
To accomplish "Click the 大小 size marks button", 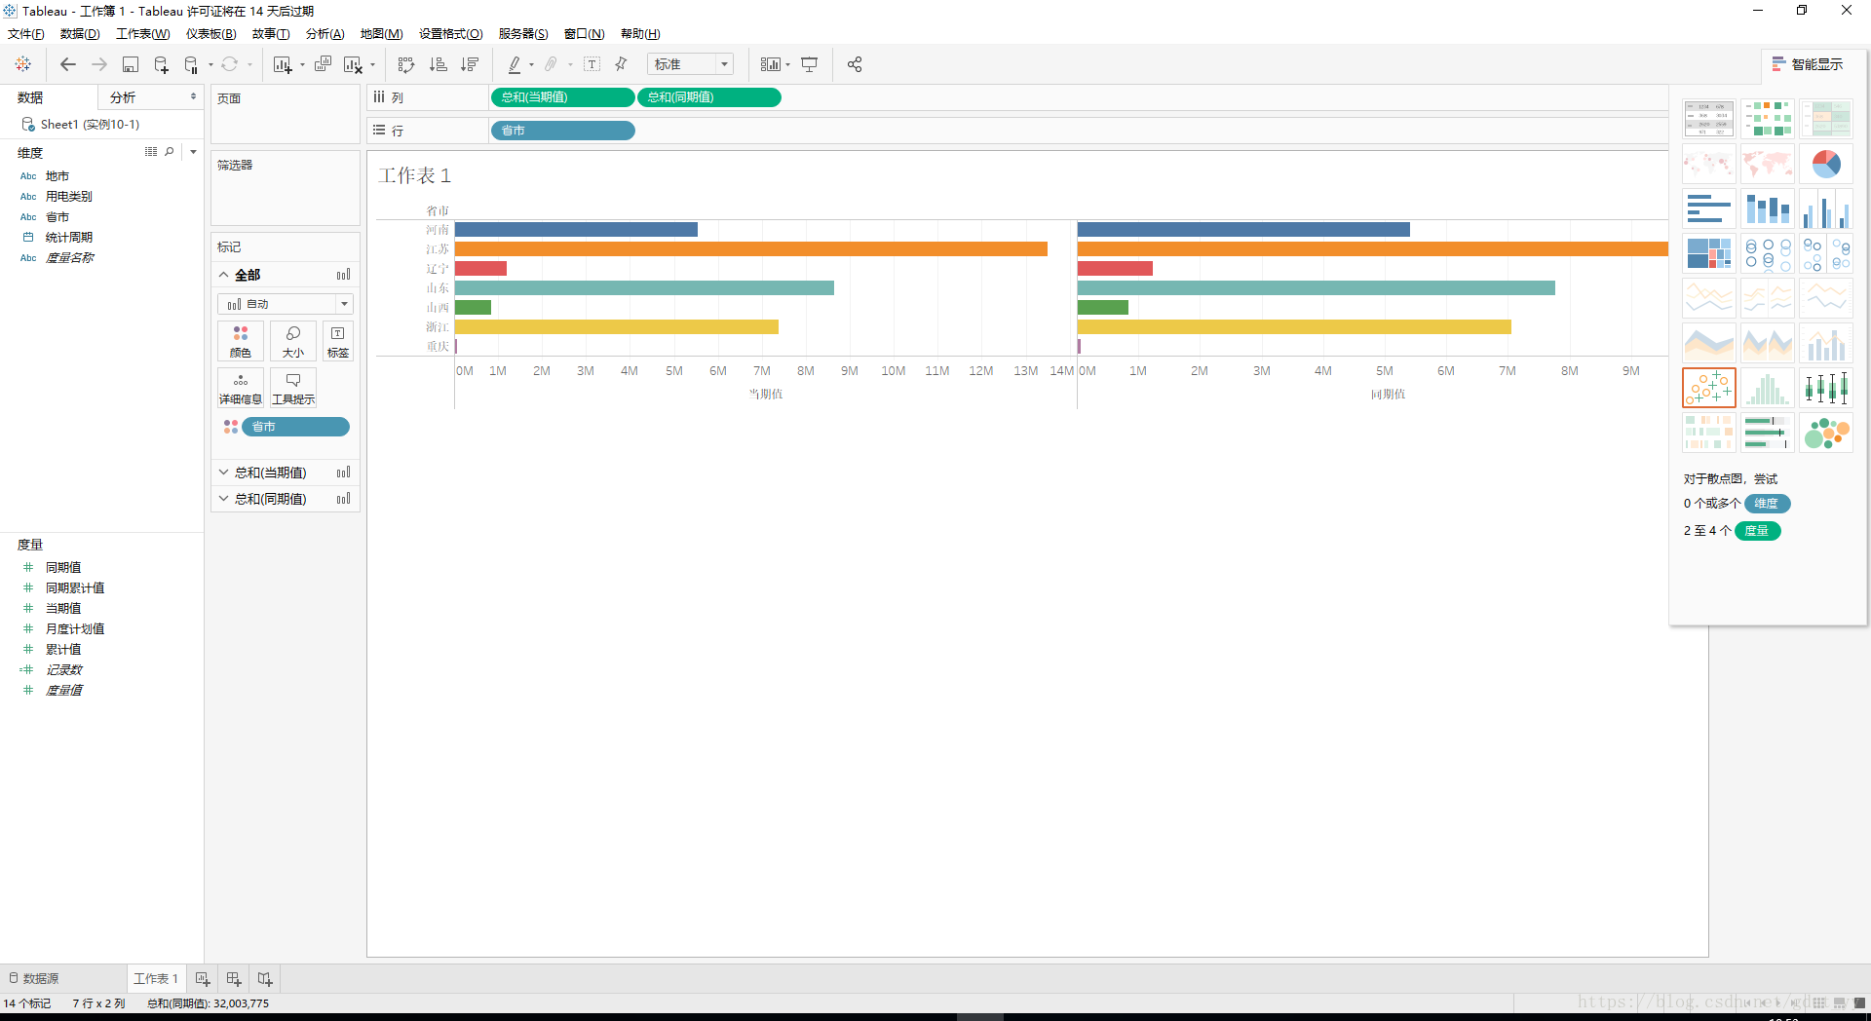I will click(x=293, y=341).
